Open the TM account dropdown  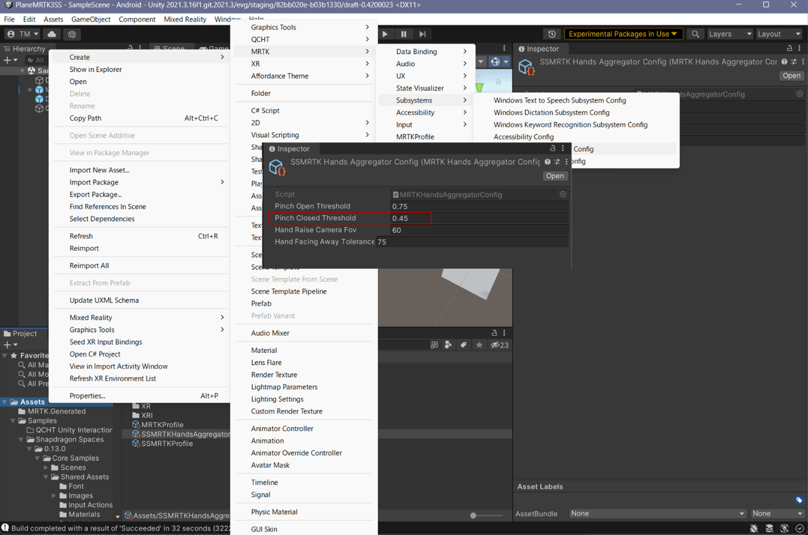pyautogui.click(x=23, y=34)
